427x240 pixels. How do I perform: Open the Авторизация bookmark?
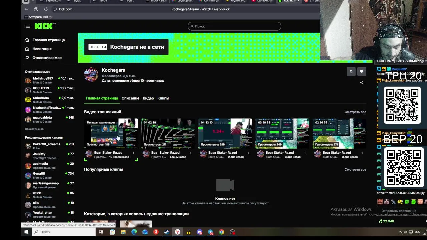click(39, 17)
